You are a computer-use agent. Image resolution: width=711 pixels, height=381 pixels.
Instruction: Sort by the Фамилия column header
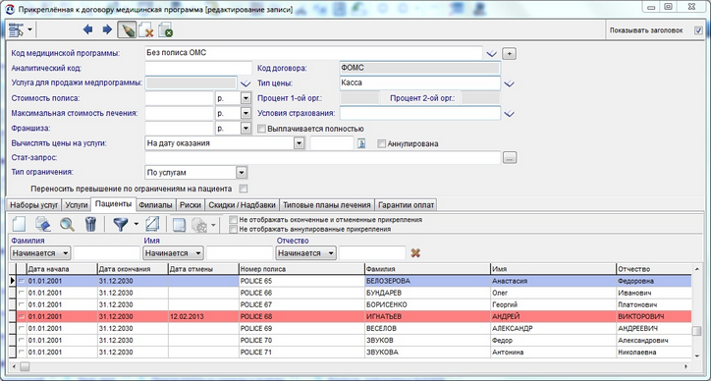coord(427,269)
